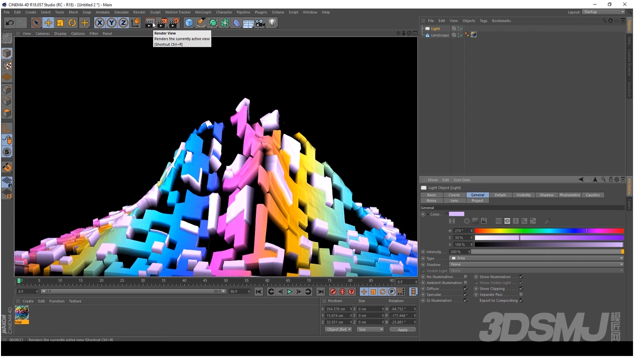Click the Make Editable icon in left toolbar
The image size is (634, 357).
(7, 38)
